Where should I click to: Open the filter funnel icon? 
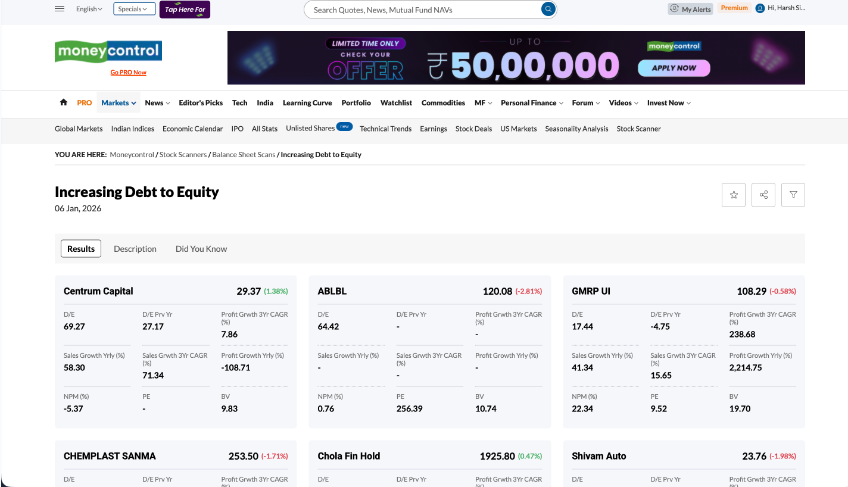pyautogui.click(x=793, y=195)
